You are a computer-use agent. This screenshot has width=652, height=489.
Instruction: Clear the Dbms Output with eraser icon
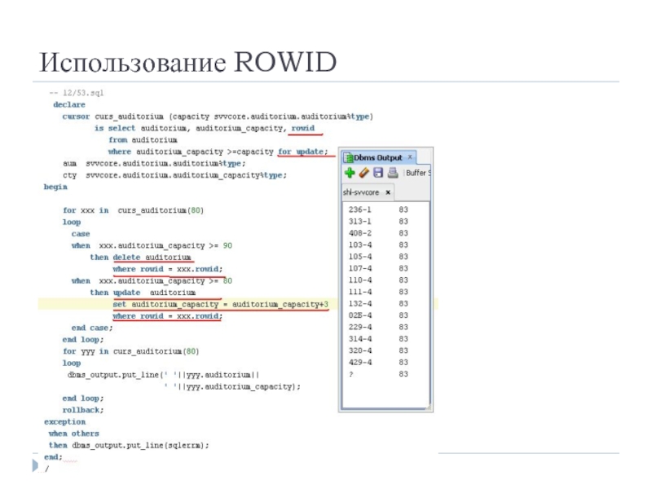click(x=363, y=173)
